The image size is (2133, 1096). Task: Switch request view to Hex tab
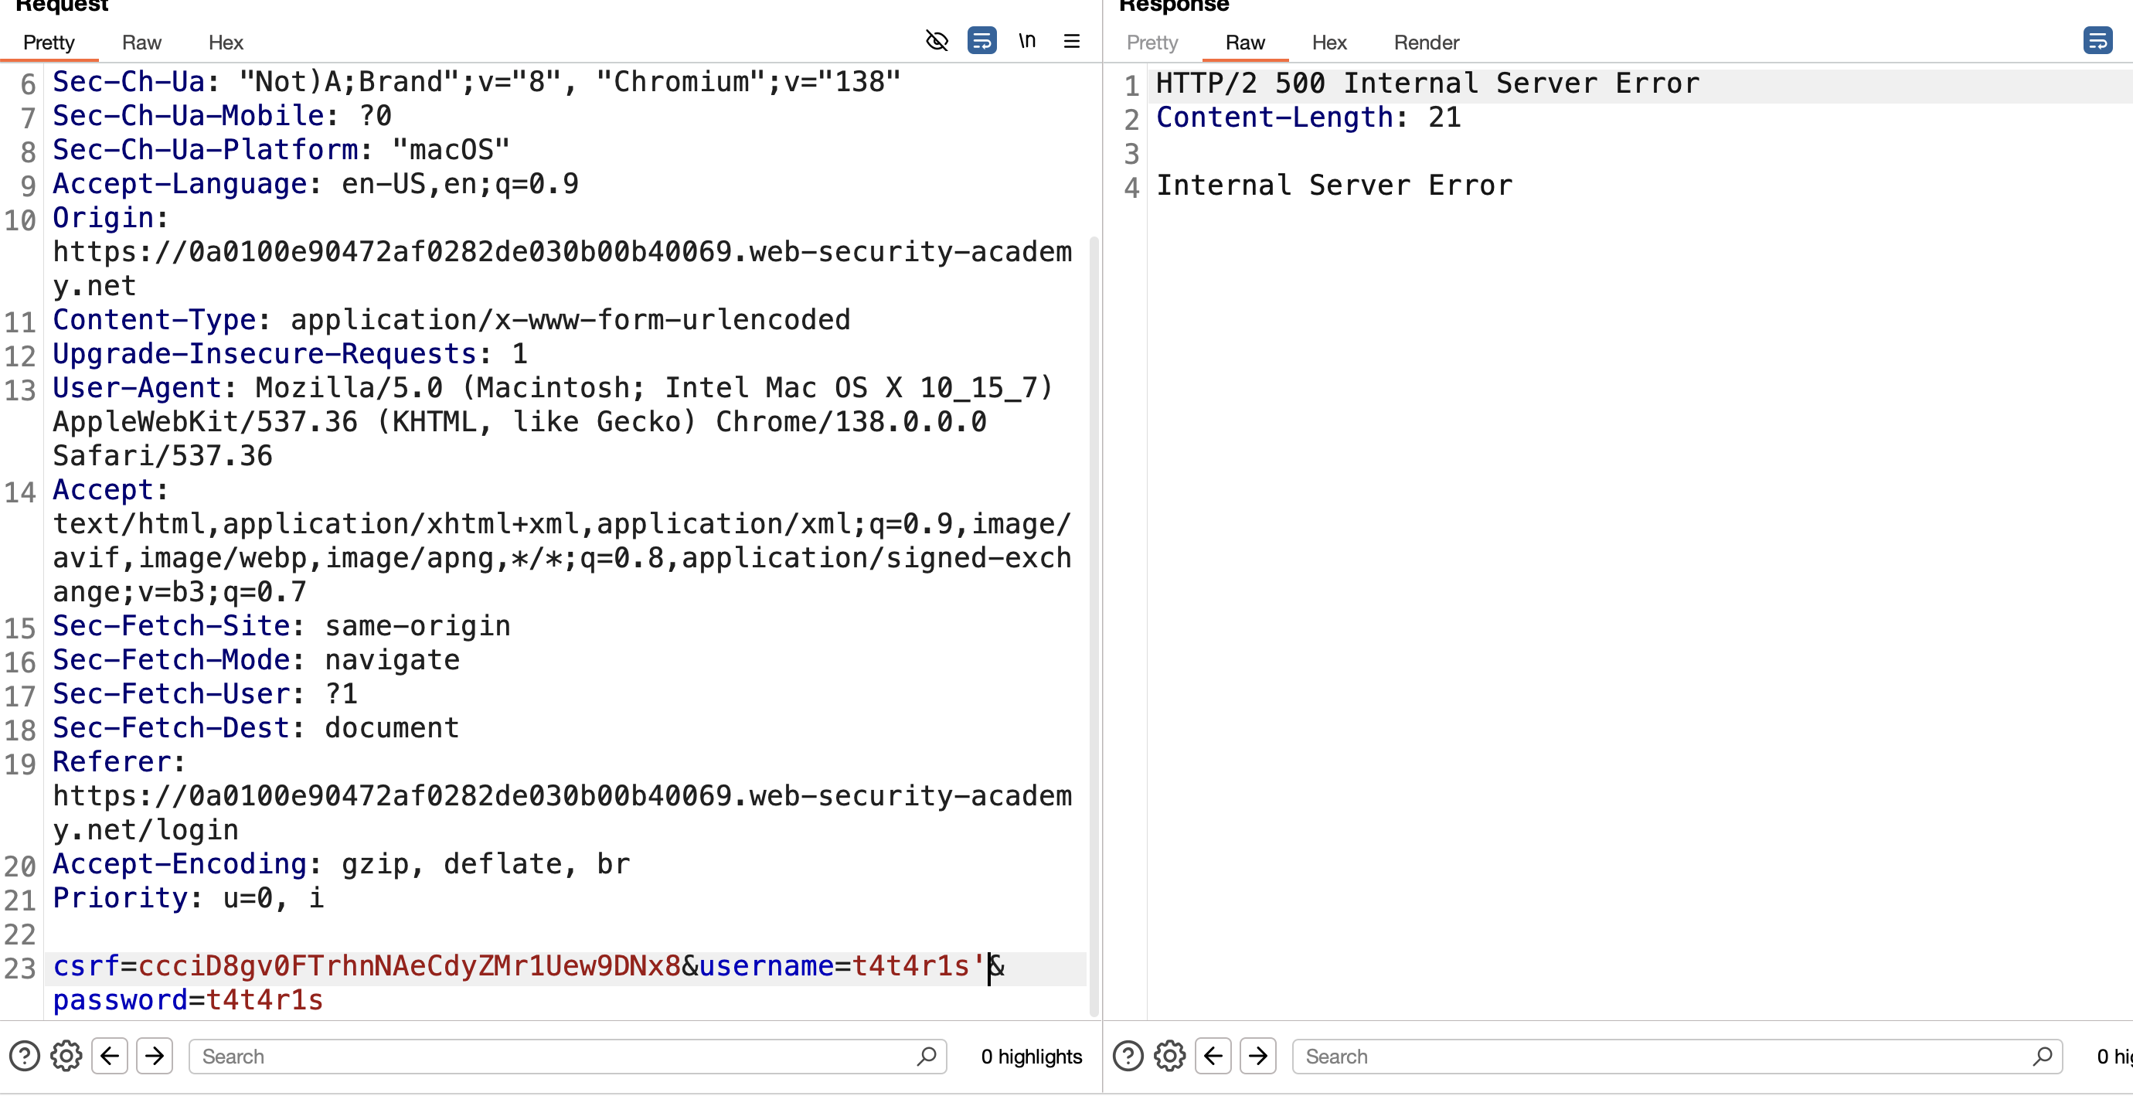(225, 43)
